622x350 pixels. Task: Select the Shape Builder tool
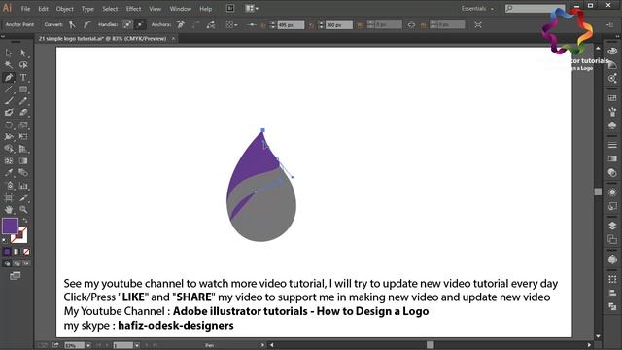pyautogui.click(x=9, y=149)
